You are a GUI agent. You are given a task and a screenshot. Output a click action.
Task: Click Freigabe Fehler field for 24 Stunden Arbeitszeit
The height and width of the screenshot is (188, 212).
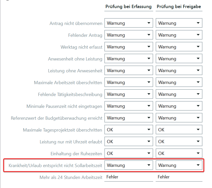click(179, 177)
